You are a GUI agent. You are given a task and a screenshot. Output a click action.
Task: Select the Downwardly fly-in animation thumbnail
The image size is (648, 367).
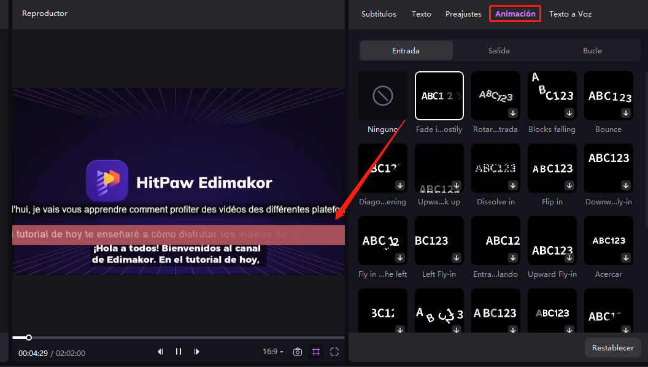coord(608,168)
